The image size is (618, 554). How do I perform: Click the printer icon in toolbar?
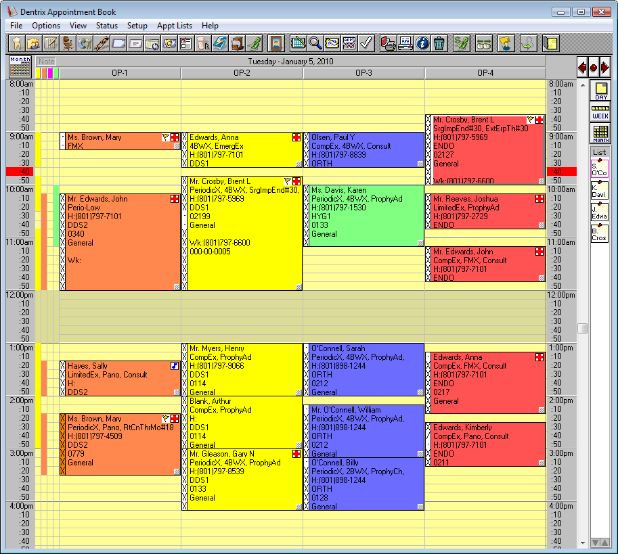(405, 43)
